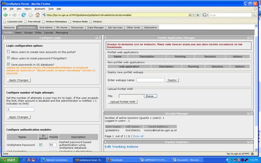Open the Windows Start button

[x=10, y=160]
